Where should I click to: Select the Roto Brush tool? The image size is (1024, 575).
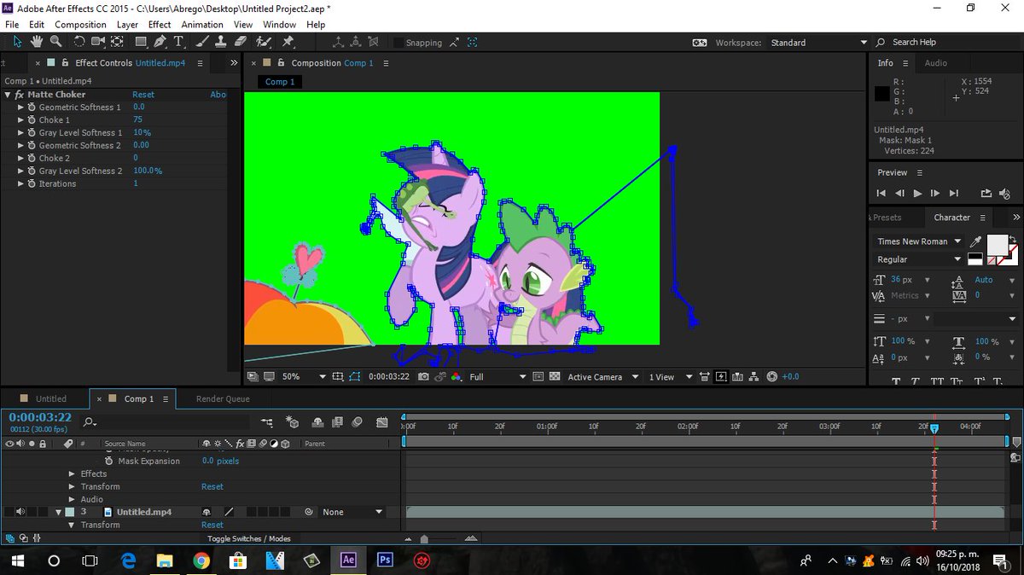(x=264, y=42)
